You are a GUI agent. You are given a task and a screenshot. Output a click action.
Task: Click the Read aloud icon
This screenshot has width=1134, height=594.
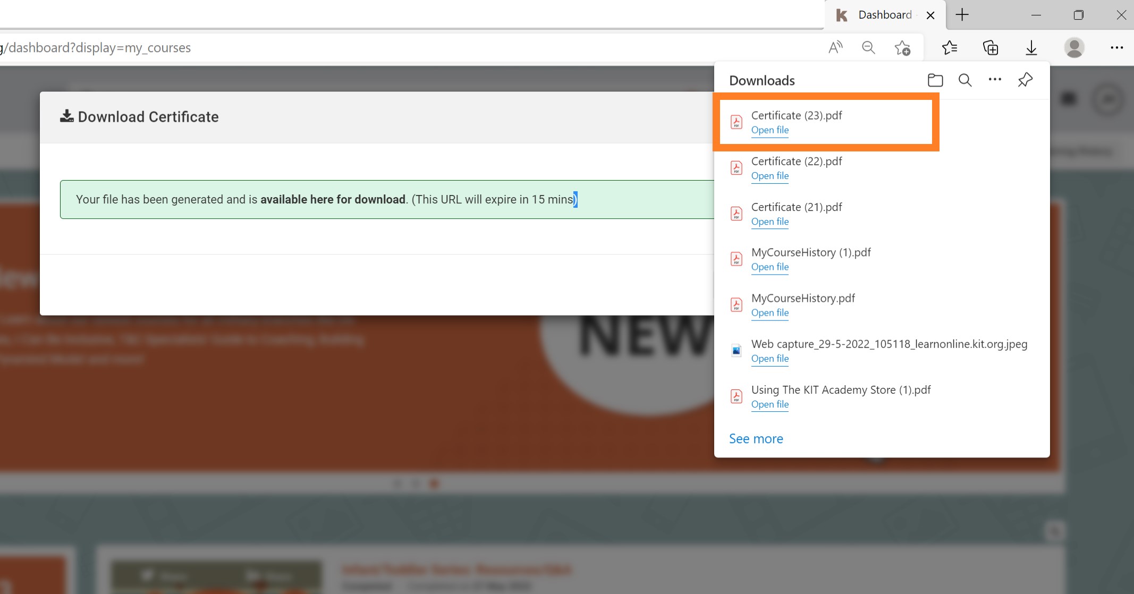835,48
